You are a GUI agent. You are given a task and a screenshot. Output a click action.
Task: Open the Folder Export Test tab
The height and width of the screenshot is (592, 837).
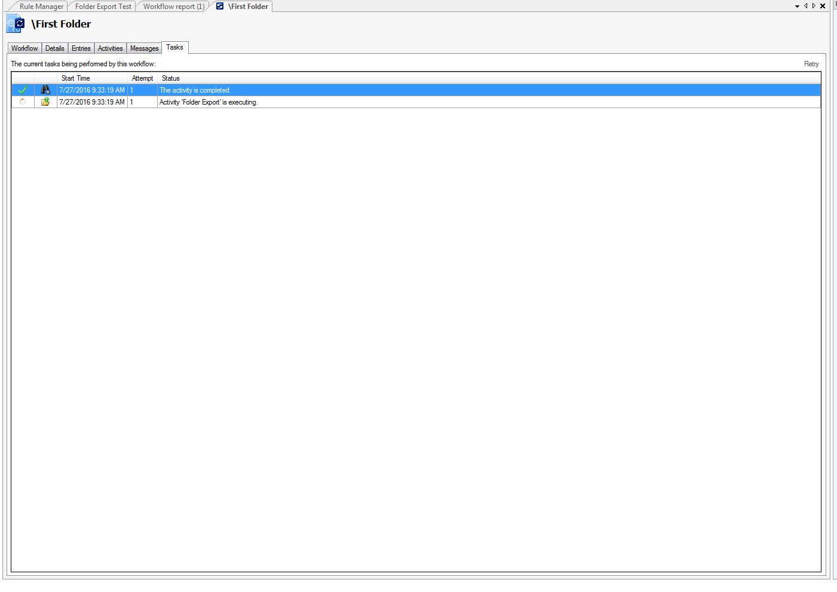point(103,7)
